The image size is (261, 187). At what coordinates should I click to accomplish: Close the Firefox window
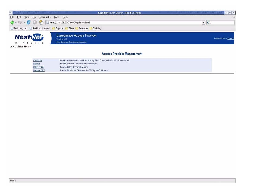234,13
